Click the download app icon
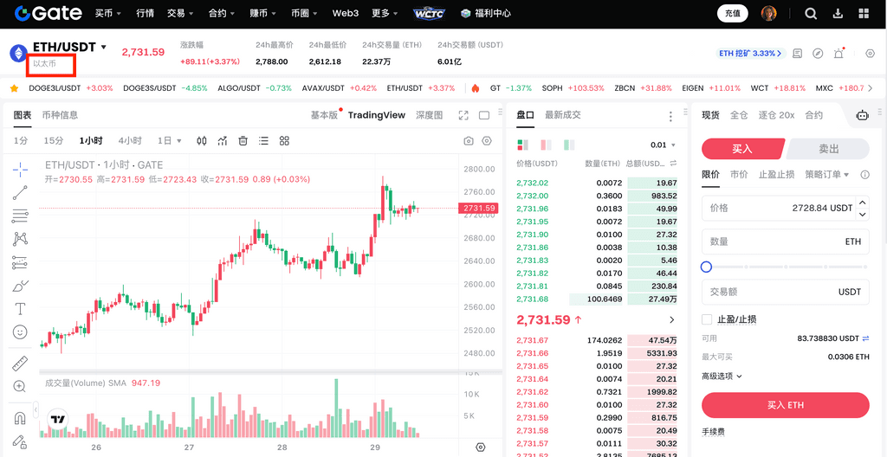 [837, 14]
